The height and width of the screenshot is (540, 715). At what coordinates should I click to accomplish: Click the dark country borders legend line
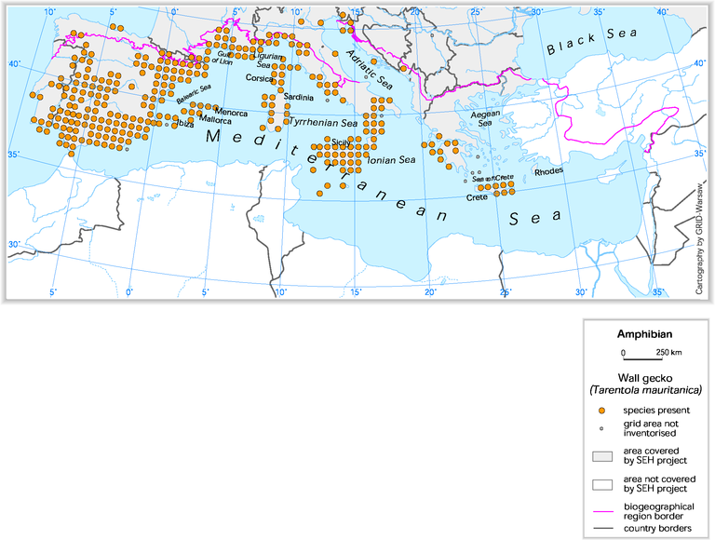(602, 530)
